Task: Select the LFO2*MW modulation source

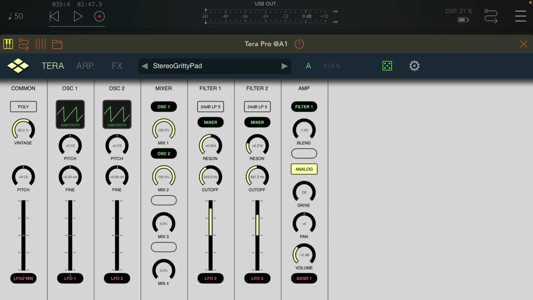Action: click(23, 278)
